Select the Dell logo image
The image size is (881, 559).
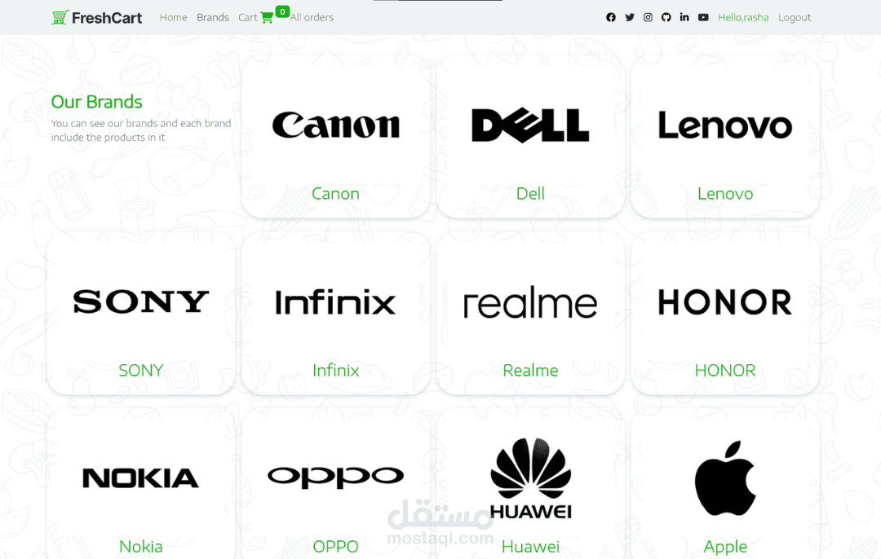(530, 125)
